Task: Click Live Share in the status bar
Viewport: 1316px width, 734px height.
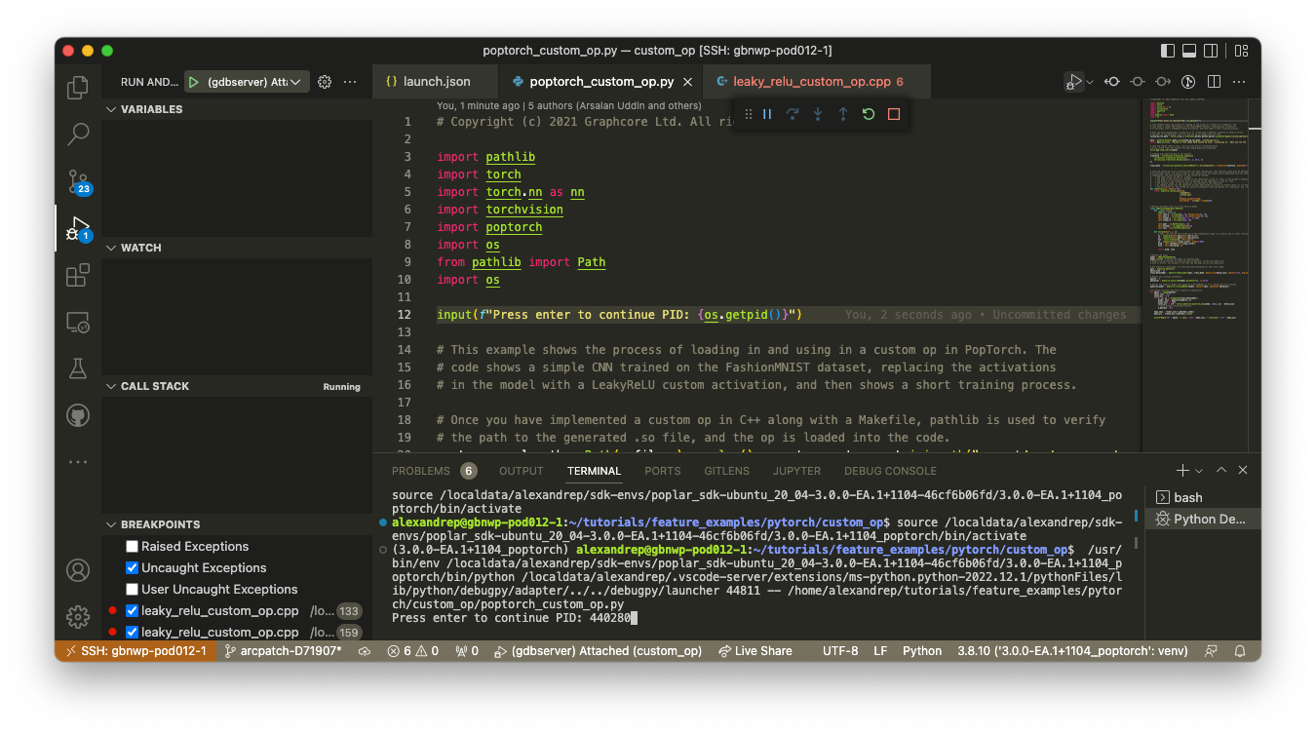Action: pyautogui.click(x=755, y=650)
